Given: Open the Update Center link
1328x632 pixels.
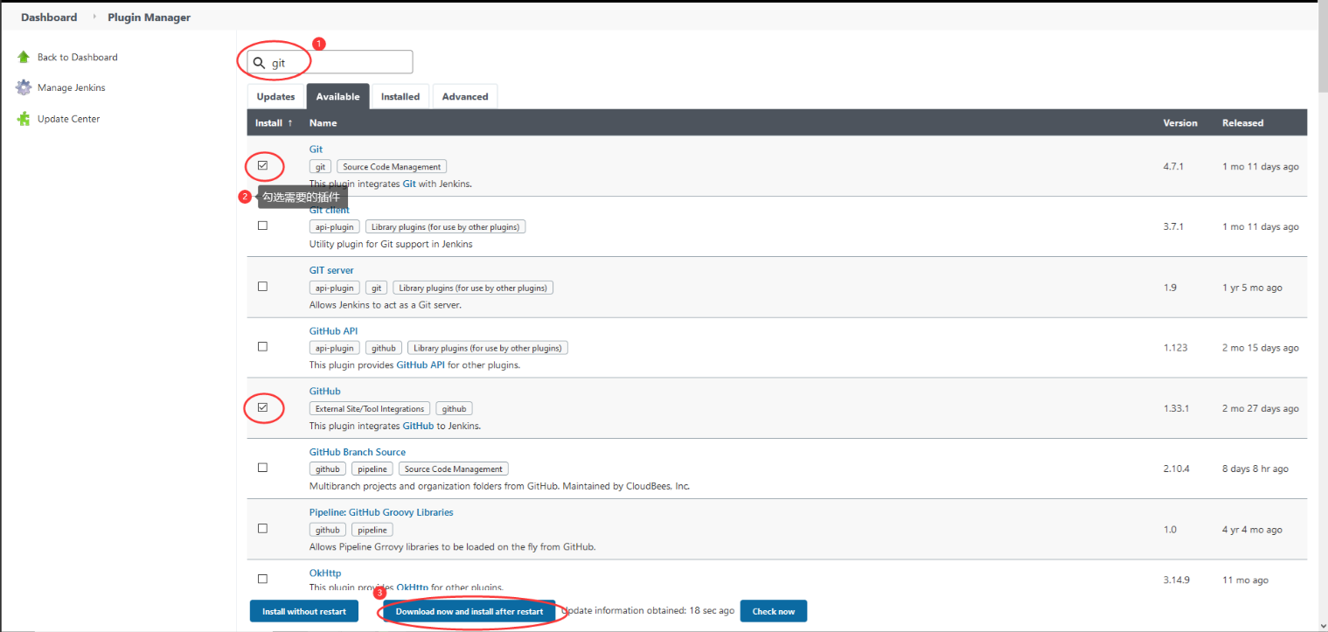Looking at the screenshot, I should point(68,119).
